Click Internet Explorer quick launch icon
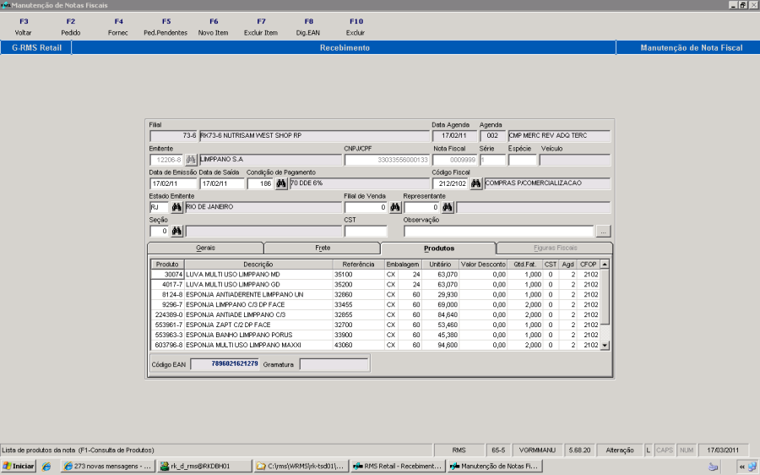 point(46,466)
